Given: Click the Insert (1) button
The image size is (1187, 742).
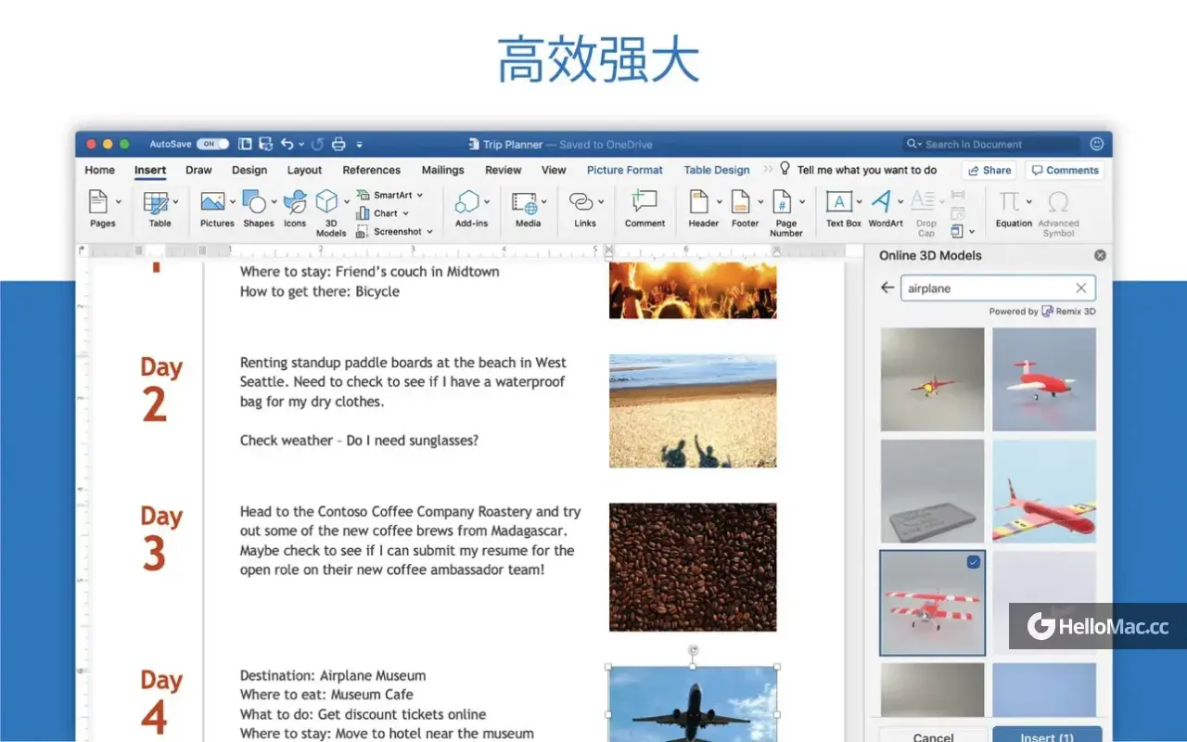Looking at the screenshot, I should (1047, 736).
